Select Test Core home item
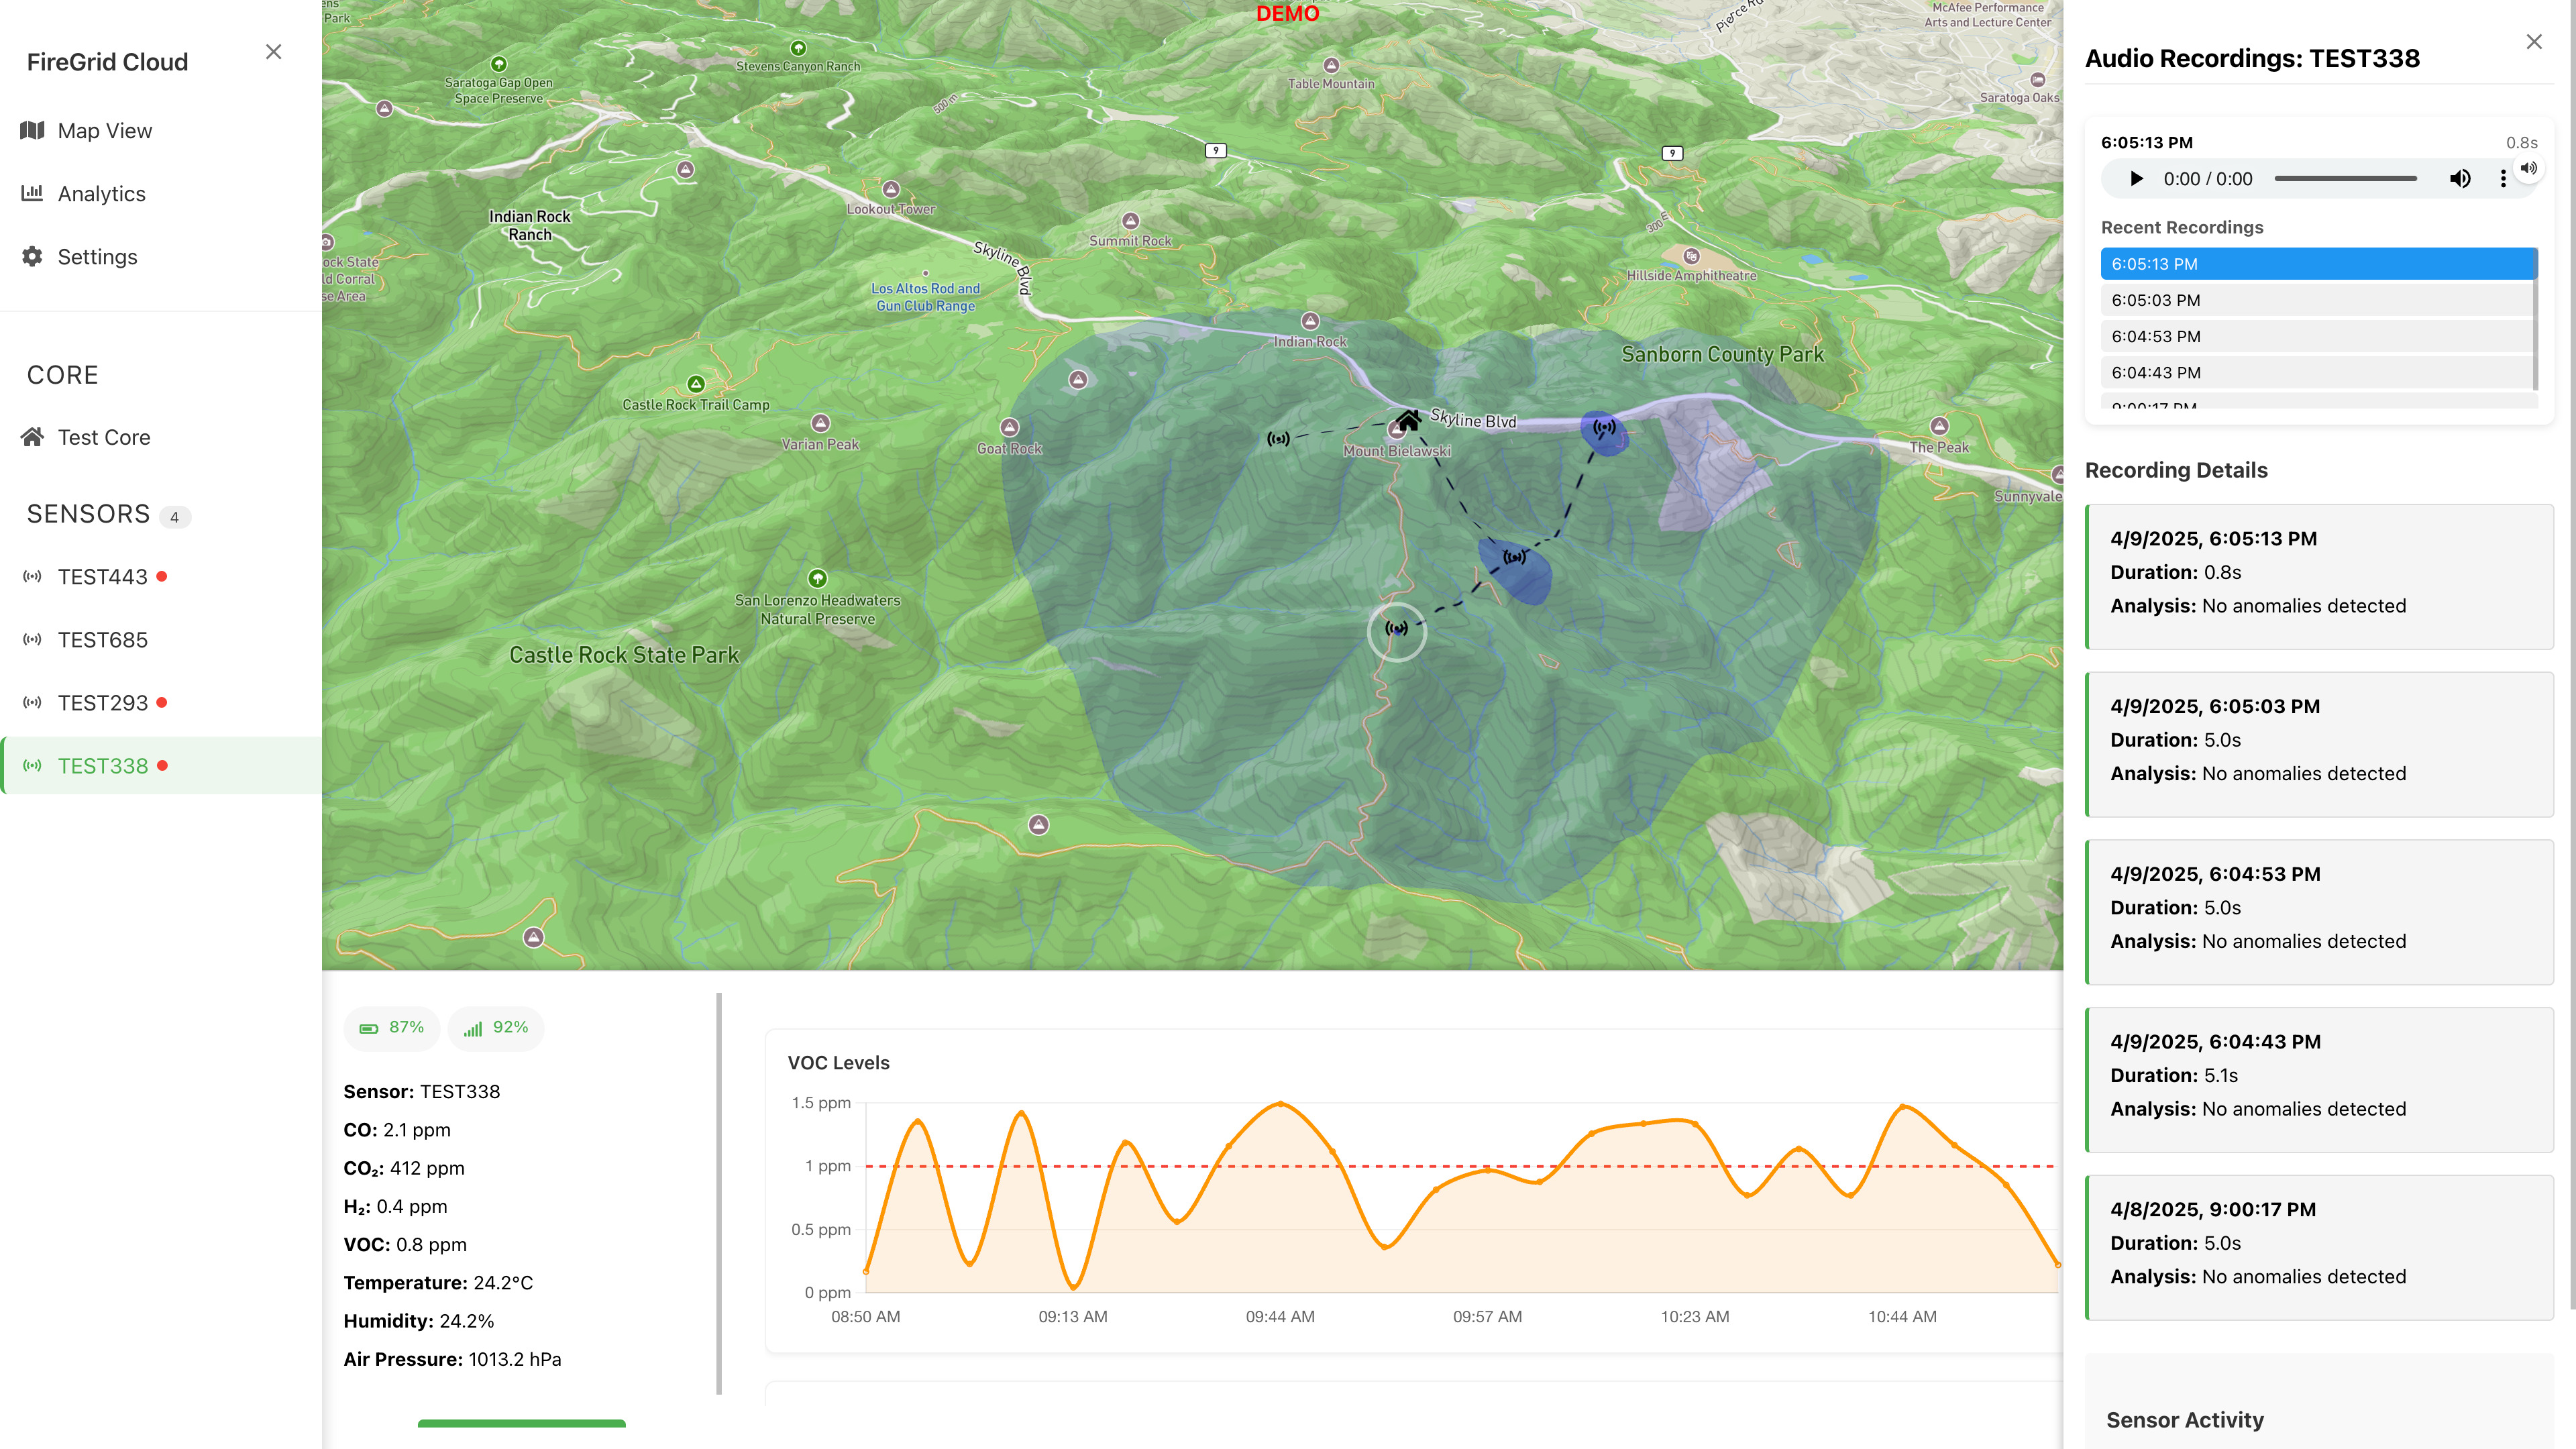 [103, 437]
